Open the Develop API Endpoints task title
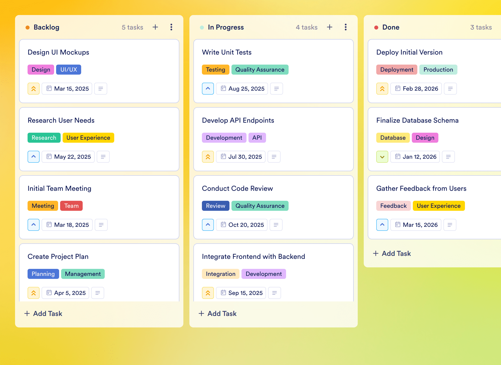 [238, 120]
